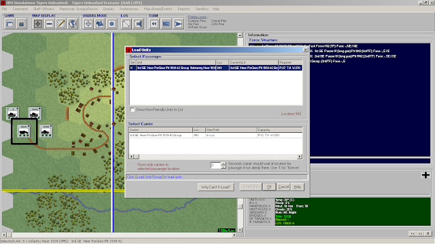Click the black plus icon in information panel
The width and height of the screenshot is (435, 244).
coord(425,175)
